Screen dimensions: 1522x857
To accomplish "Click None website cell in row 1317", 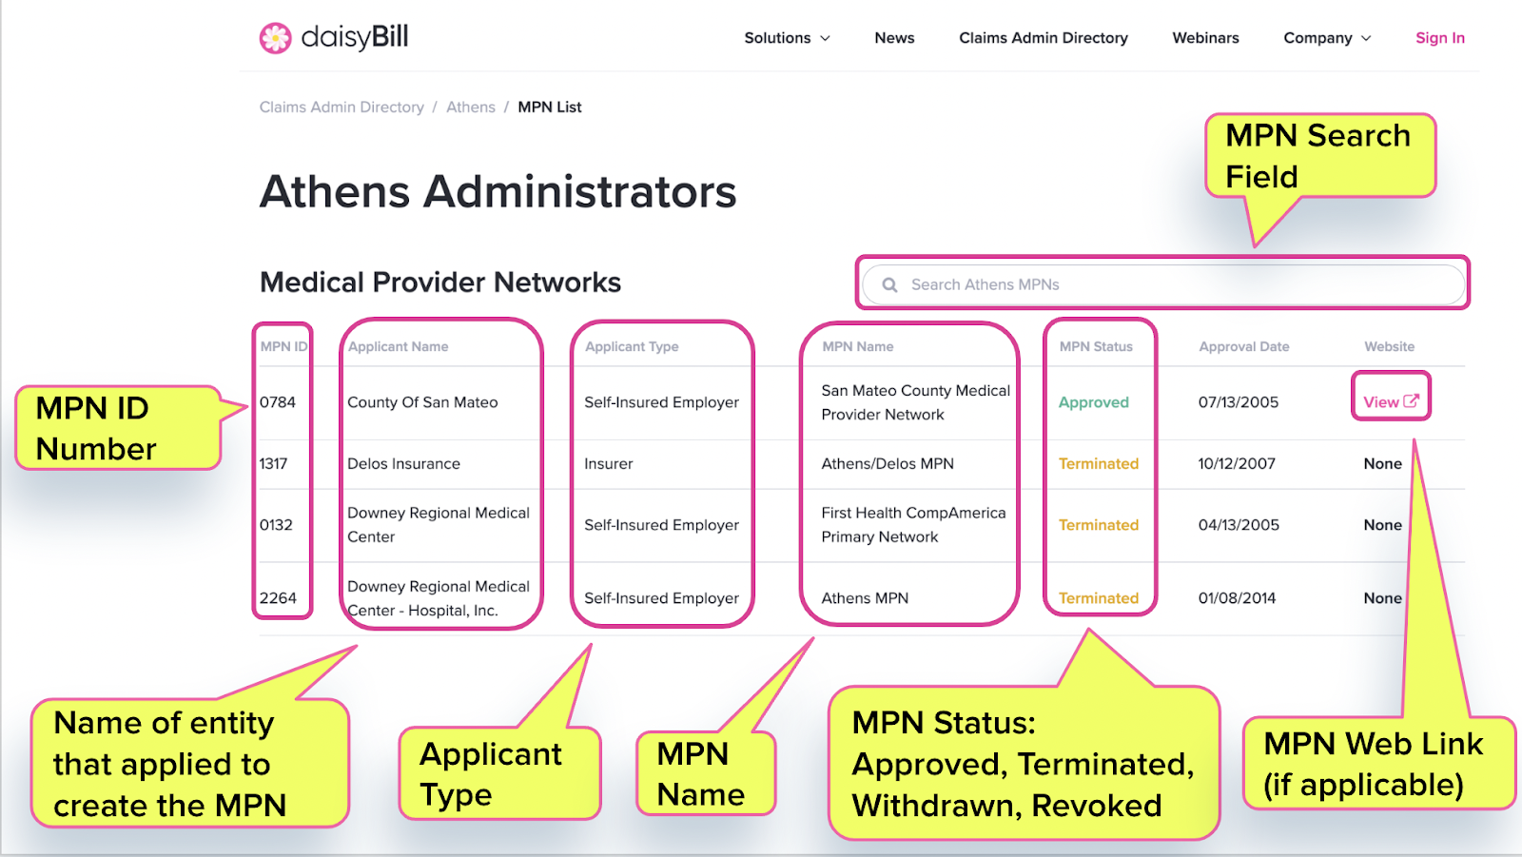I will coord(1382,464).
